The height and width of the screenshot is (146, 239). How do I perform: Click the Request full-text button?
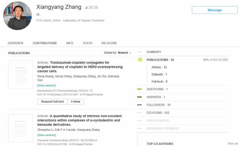point(53,102)
